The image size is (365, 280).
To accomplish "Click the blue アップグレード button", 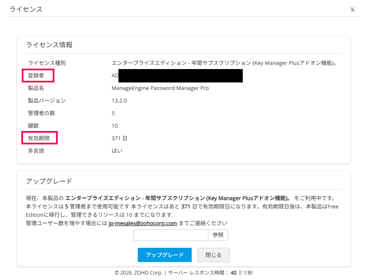I will pos(165,255).
